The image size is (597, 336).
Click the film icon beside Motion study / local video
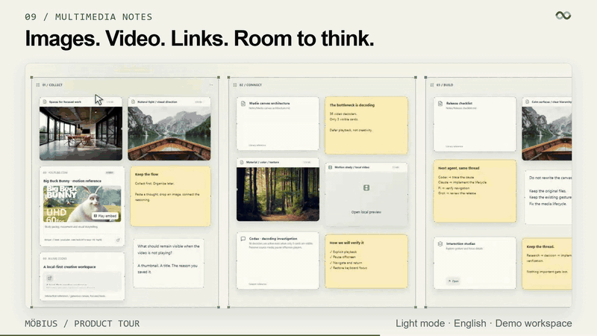(x=331, y=167)
